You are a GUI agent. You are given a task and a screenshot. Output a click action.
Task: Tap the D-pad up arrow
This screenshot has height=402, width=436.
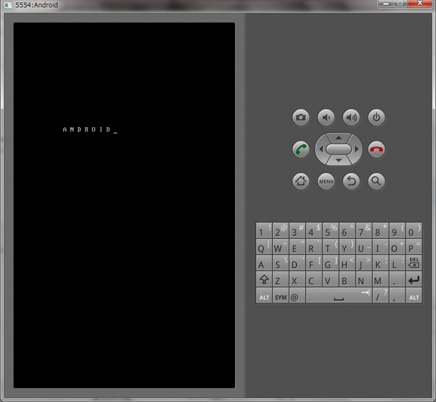(338, 138)
